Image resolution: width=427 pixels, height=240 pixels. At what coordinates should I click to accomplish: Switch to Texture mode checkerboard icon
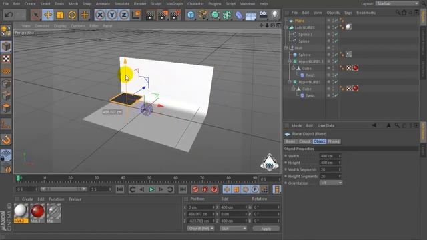click(x=6, y=59)
